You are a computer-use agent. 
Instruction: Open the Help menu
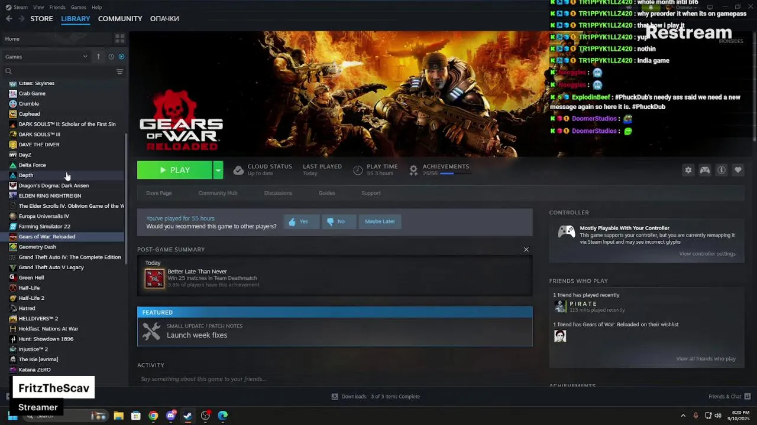[x=96, y=7]
